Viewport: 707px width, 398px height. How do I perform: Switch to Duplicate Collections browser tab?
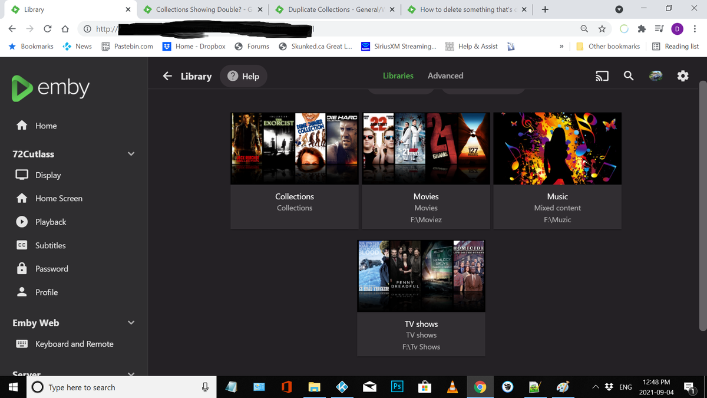click(336, 9)
